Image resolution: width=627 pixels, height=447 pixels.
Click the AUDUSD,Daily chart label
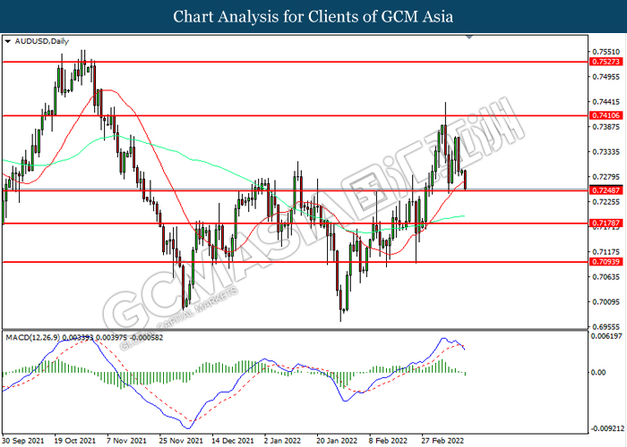[41, 41]
